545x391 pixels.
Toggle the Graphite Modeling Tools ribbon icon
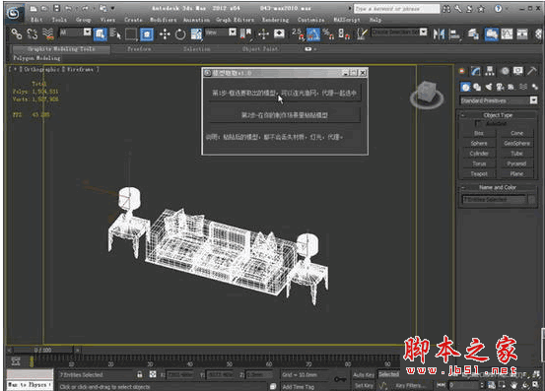[492, 34]
